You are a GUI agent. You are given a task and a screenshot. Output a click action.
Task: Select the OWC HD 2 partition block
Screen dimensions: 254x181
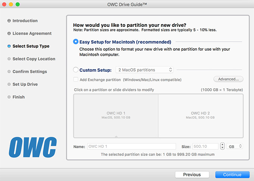tap(201, 116)
